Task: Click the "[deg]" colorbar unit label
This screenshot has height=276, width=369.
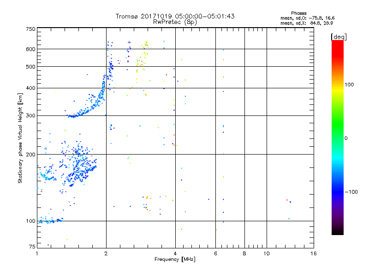Action: [x=339, y=37]
